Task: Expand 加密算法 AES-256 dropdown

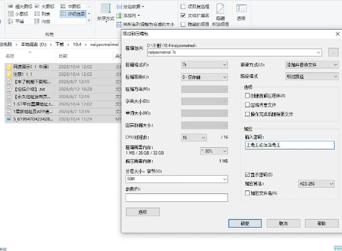Action: click(x=316, y=184)
